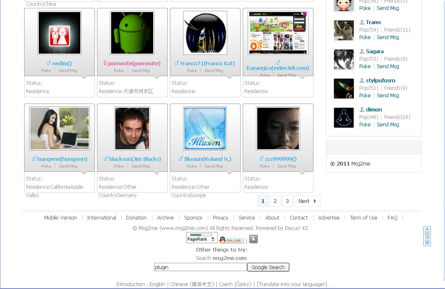Click the PageRank 5 badge
The width and height of the screenshot is (445, 289).
point(201,238)
